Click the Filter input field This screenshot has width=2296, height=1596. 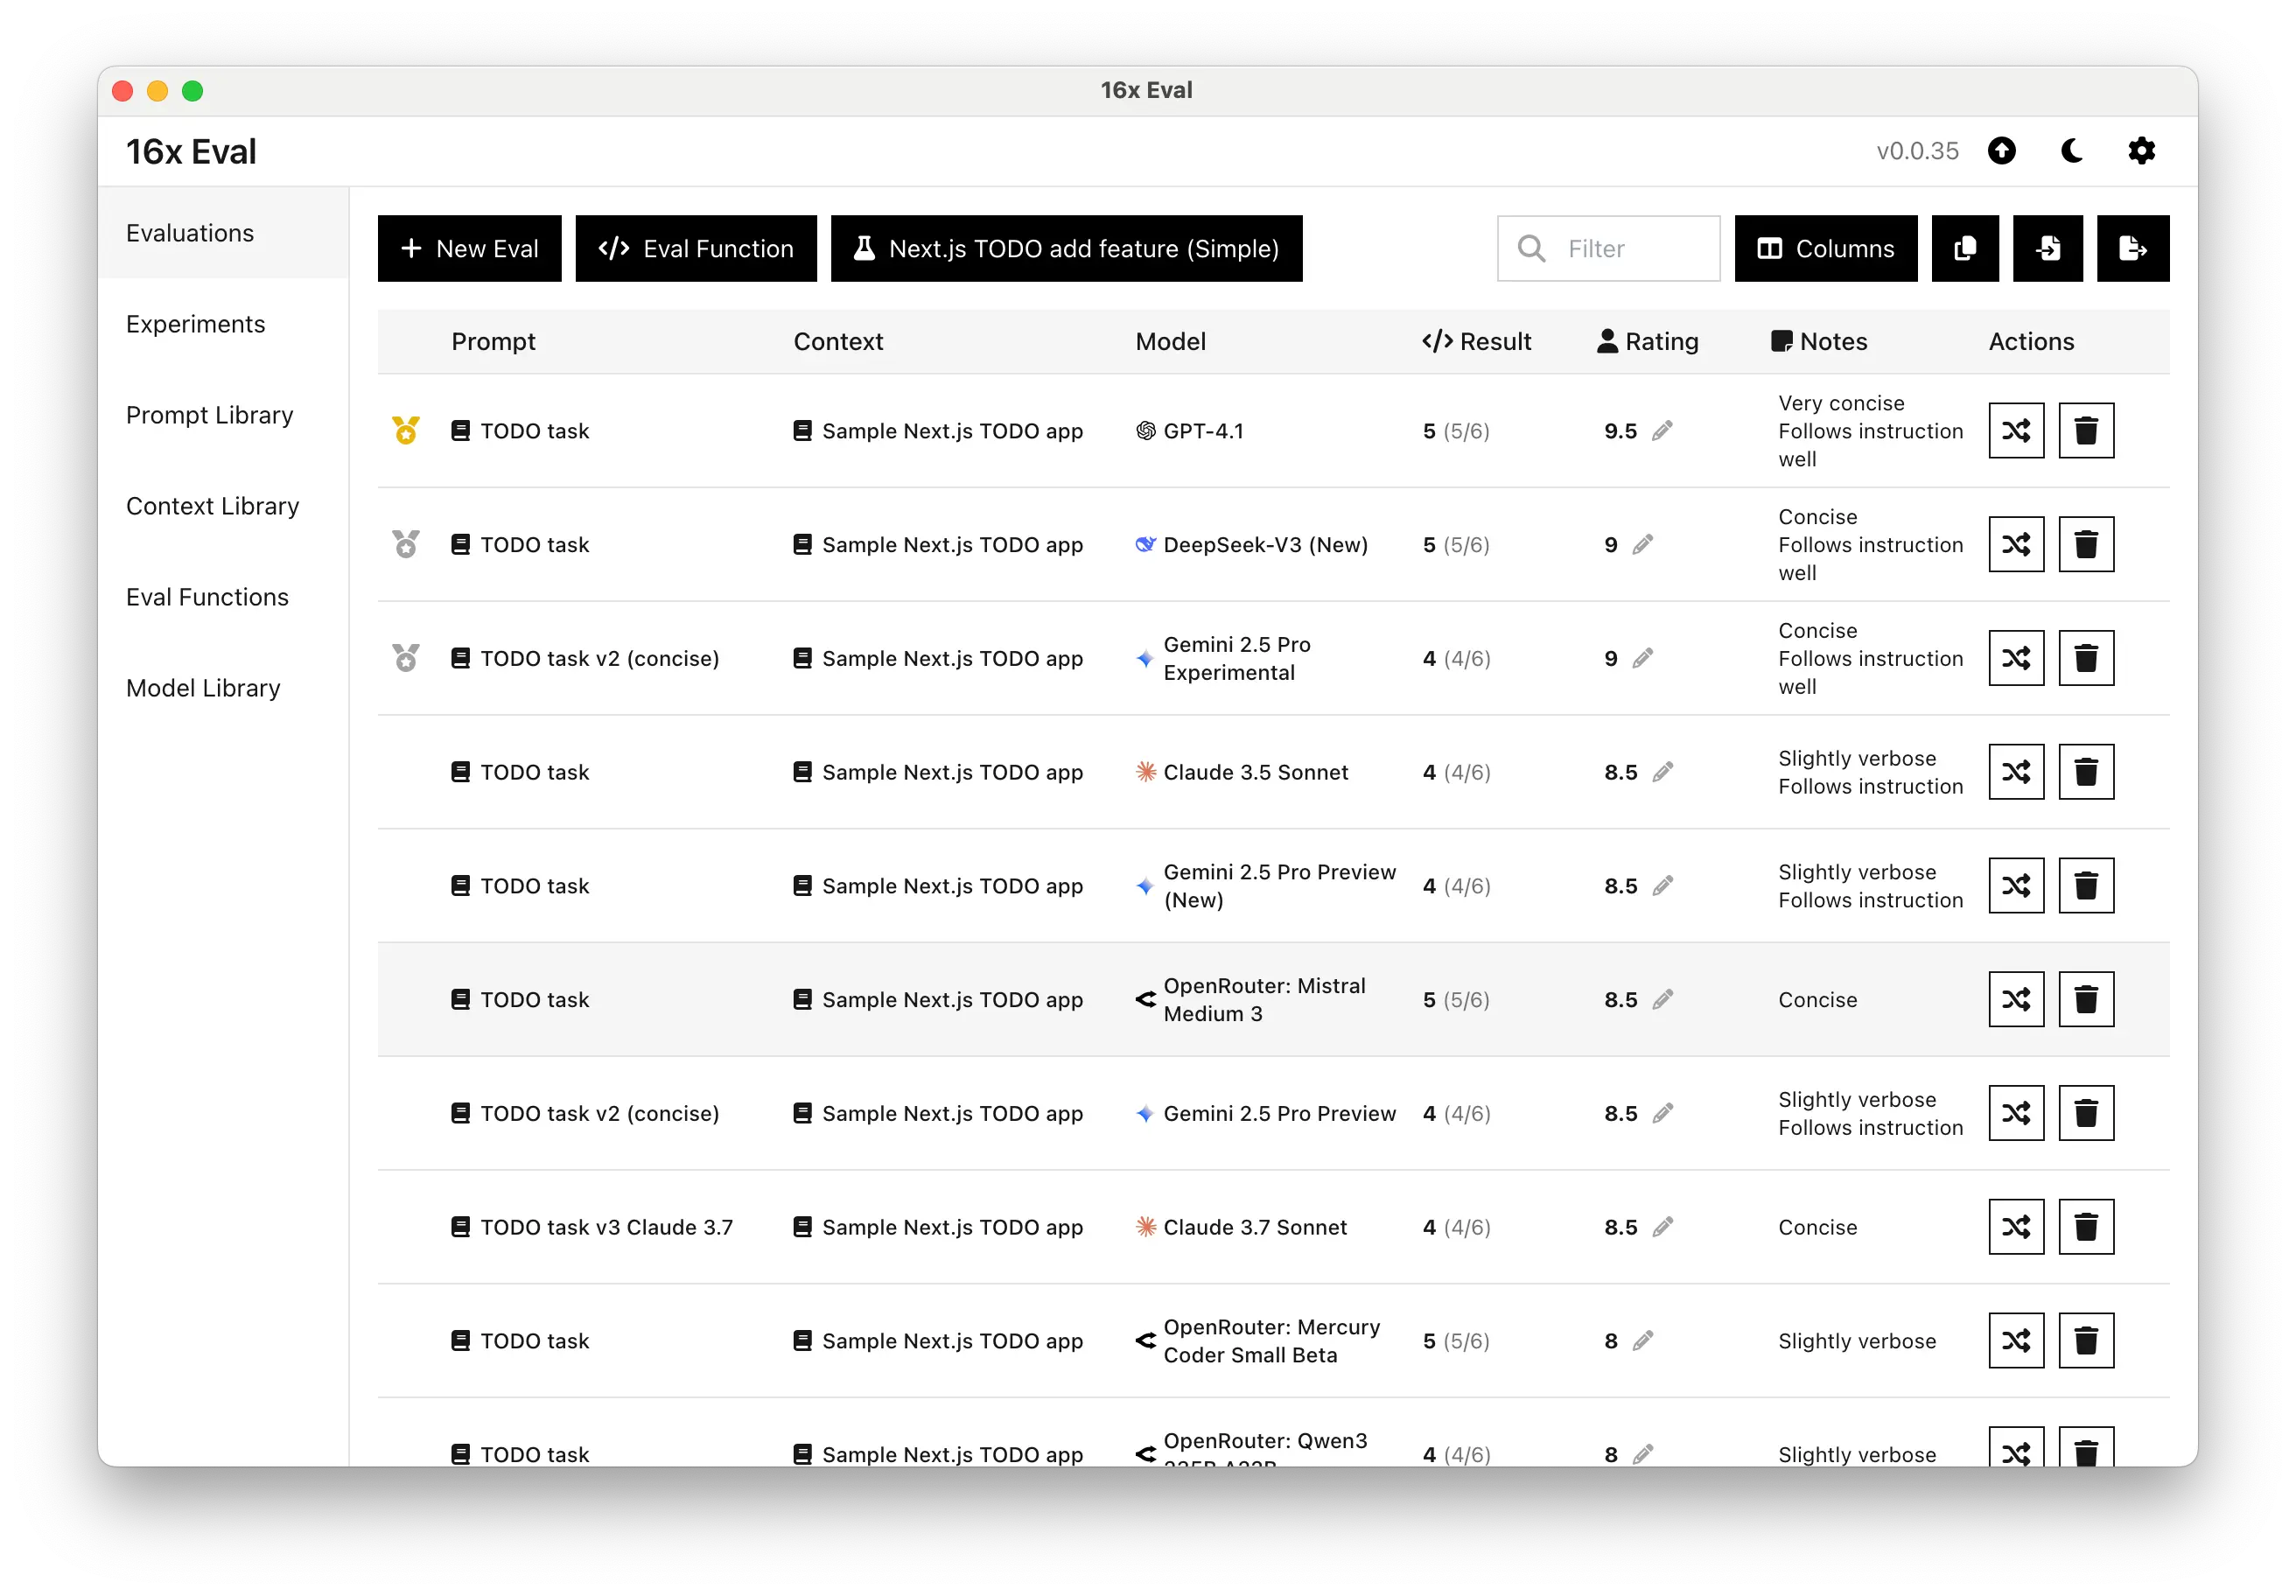click(1608, 248)
